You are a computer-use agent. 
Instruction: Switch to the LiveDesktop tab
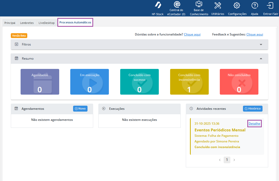47,23
